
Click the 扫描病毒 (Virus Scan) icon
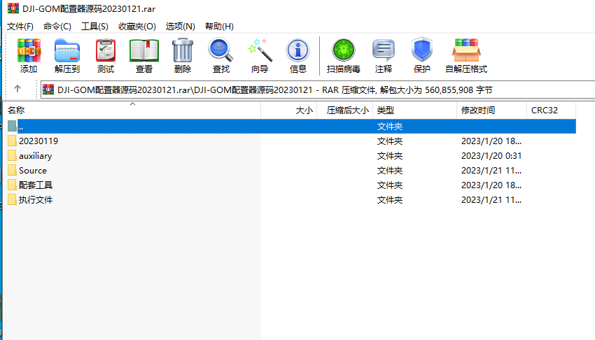coord(344,50)
